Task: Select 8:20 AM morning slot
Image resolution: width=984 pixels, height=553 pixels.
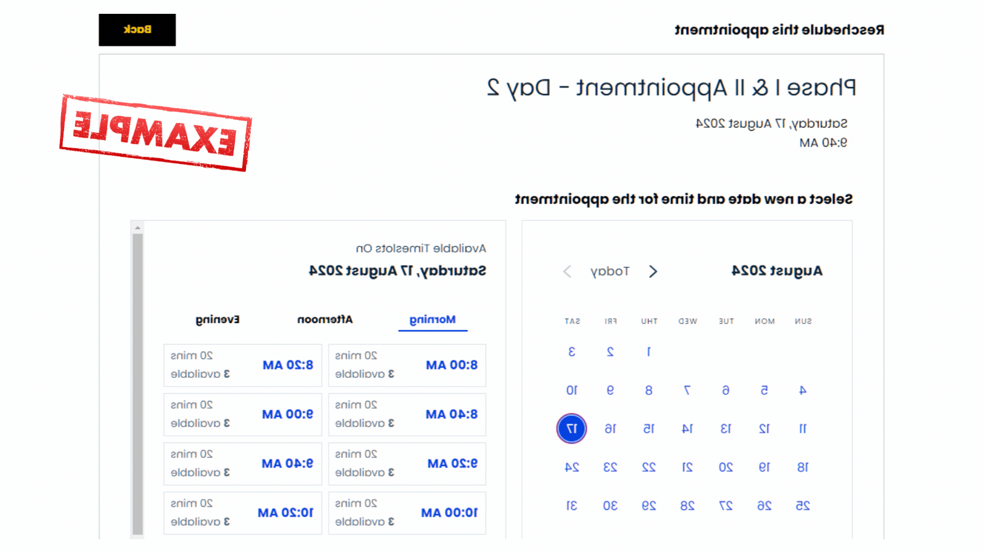Action: click(242, 365)
